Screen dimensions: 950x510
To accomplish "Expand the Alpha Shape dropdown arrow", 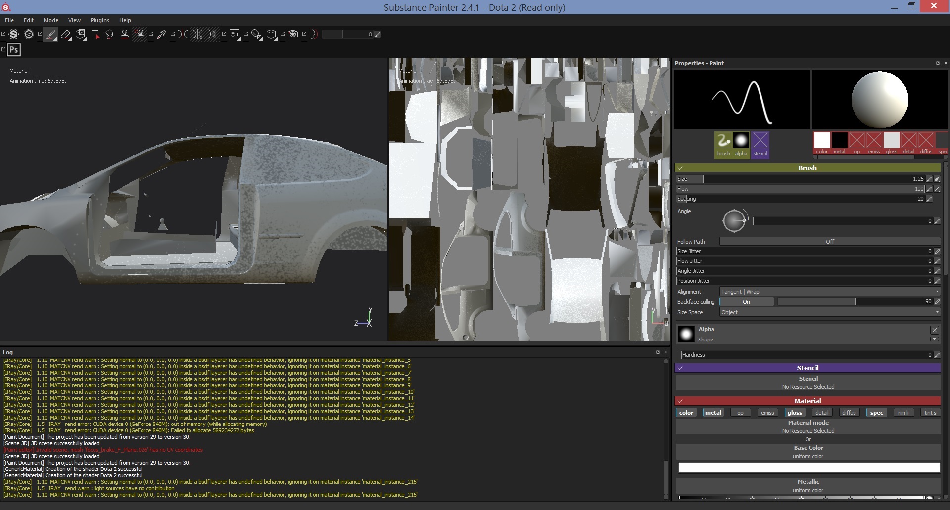I will (934, 340).
